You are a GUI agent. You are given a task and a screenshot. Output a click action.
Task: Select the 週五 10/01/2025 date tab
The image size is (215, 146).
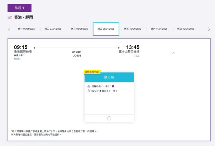tap(133, 29)
